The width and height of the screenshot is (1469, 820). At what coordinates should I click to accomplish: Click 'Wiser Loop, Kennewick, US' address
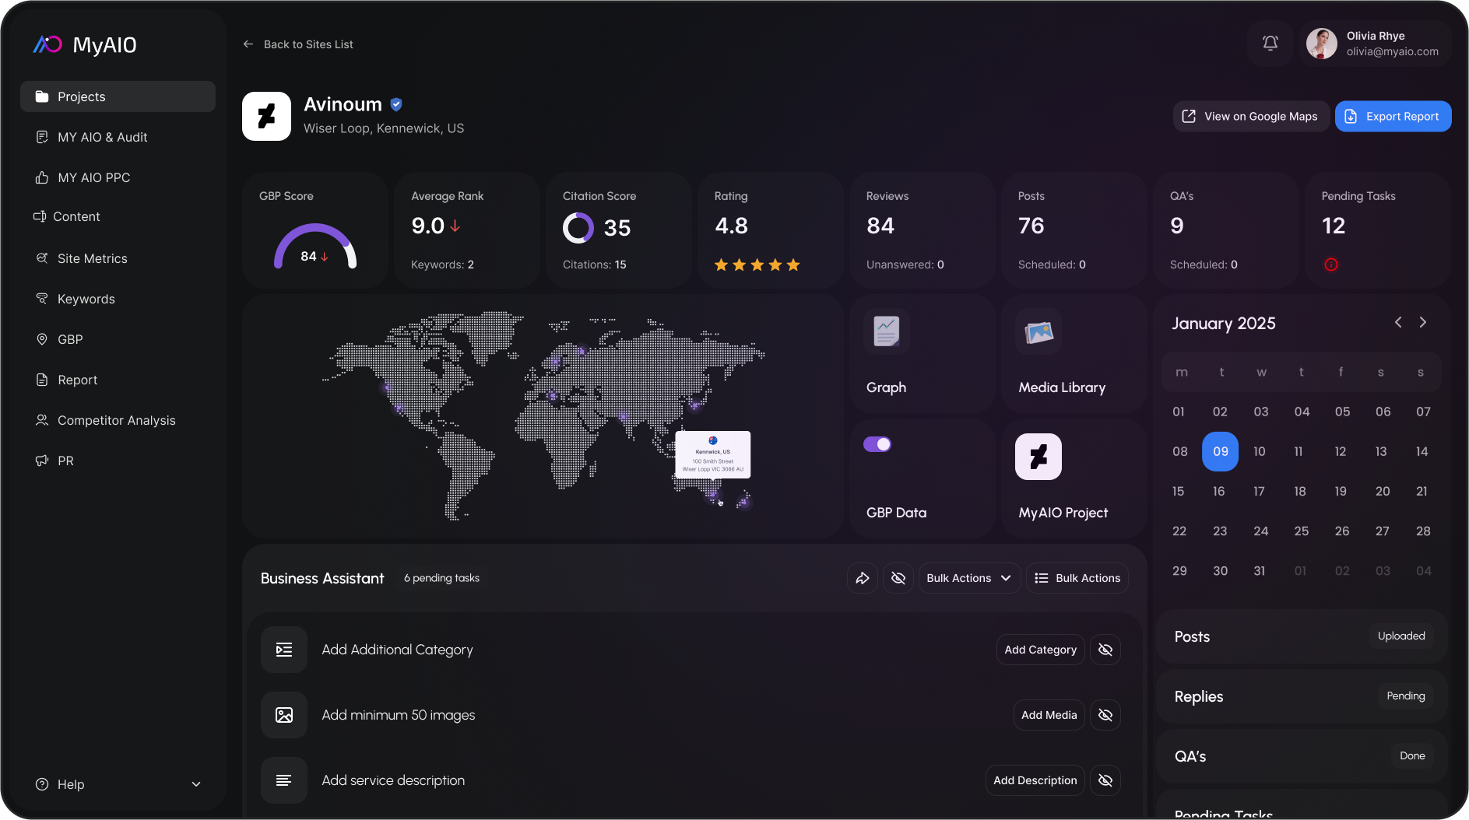pos(384,128)
